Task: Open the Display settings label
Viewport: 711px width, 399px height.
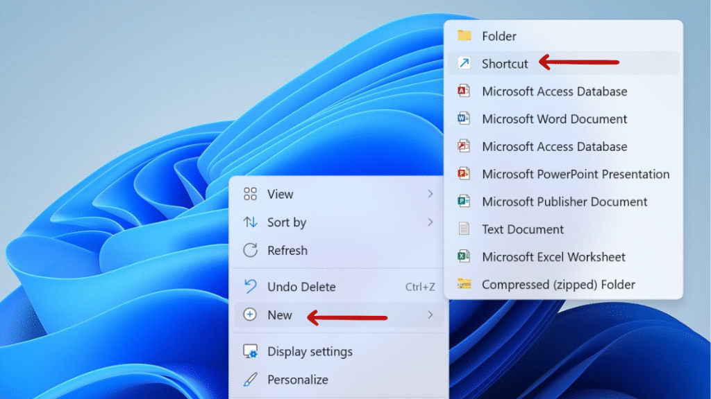Action: 310,352
